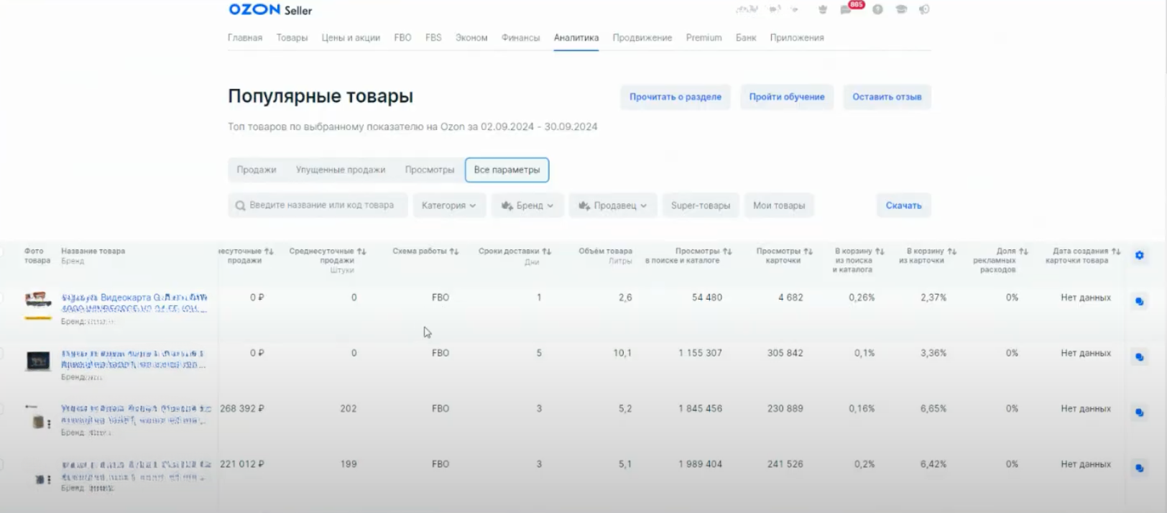Toggle the Мои товары filter
The height and width of the screenshot is (513, 1167).
coord(779,205)
